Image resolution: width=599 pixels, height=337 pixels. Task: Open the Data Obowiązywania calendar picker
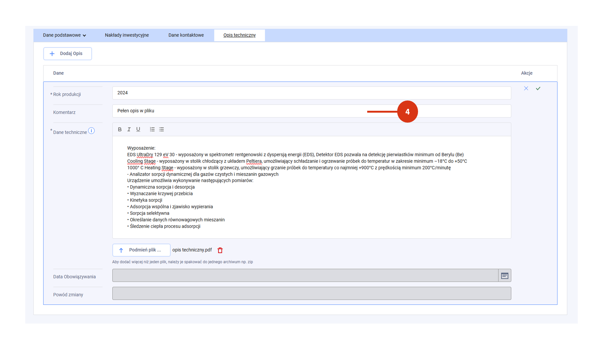point(504,276)
